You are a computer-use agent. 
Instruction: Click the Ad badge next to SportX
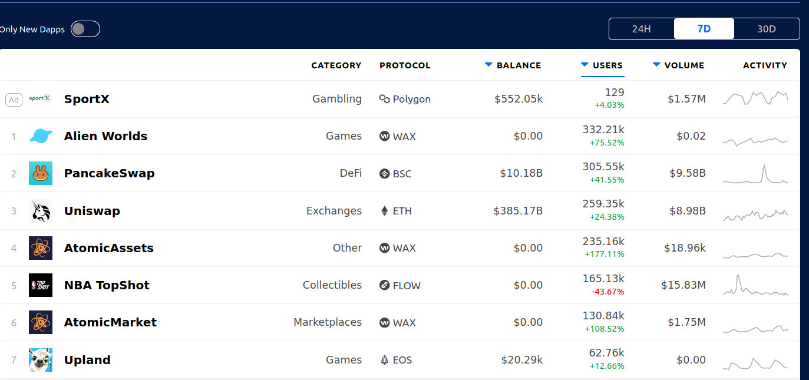pos(14,100)
